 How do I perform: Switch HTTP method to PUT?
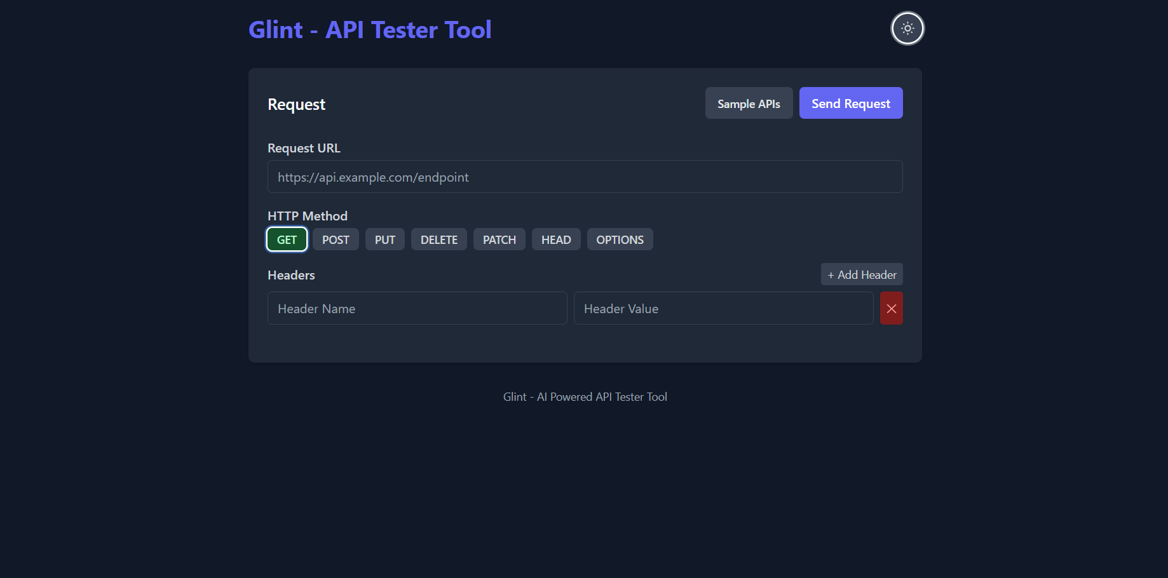[x=384, y=240]
